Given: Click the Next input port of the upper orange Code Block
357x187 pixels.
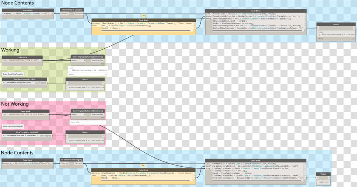Looking at the screenshot, I should click(94, 26).
